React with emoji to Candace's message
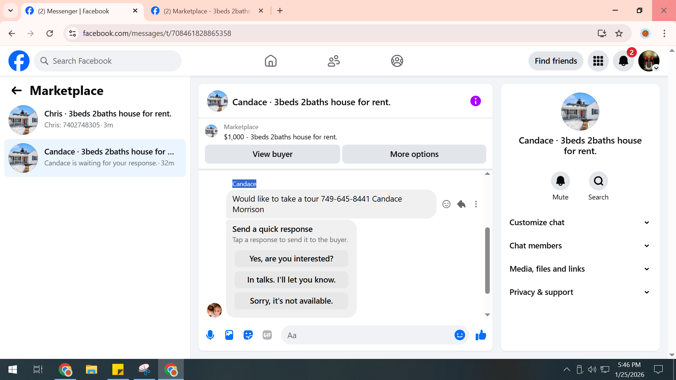Image resolution: width=676 pixels, height=380 pixels. click(446, 204)
